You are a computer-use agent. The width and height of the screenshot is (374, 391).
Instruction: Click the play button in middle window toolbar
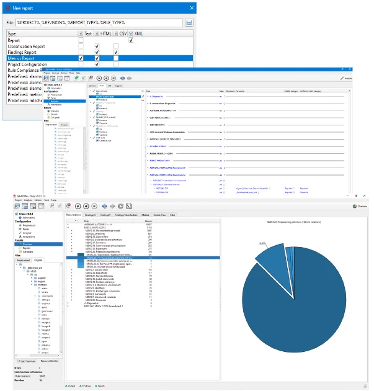click(99, 78)
